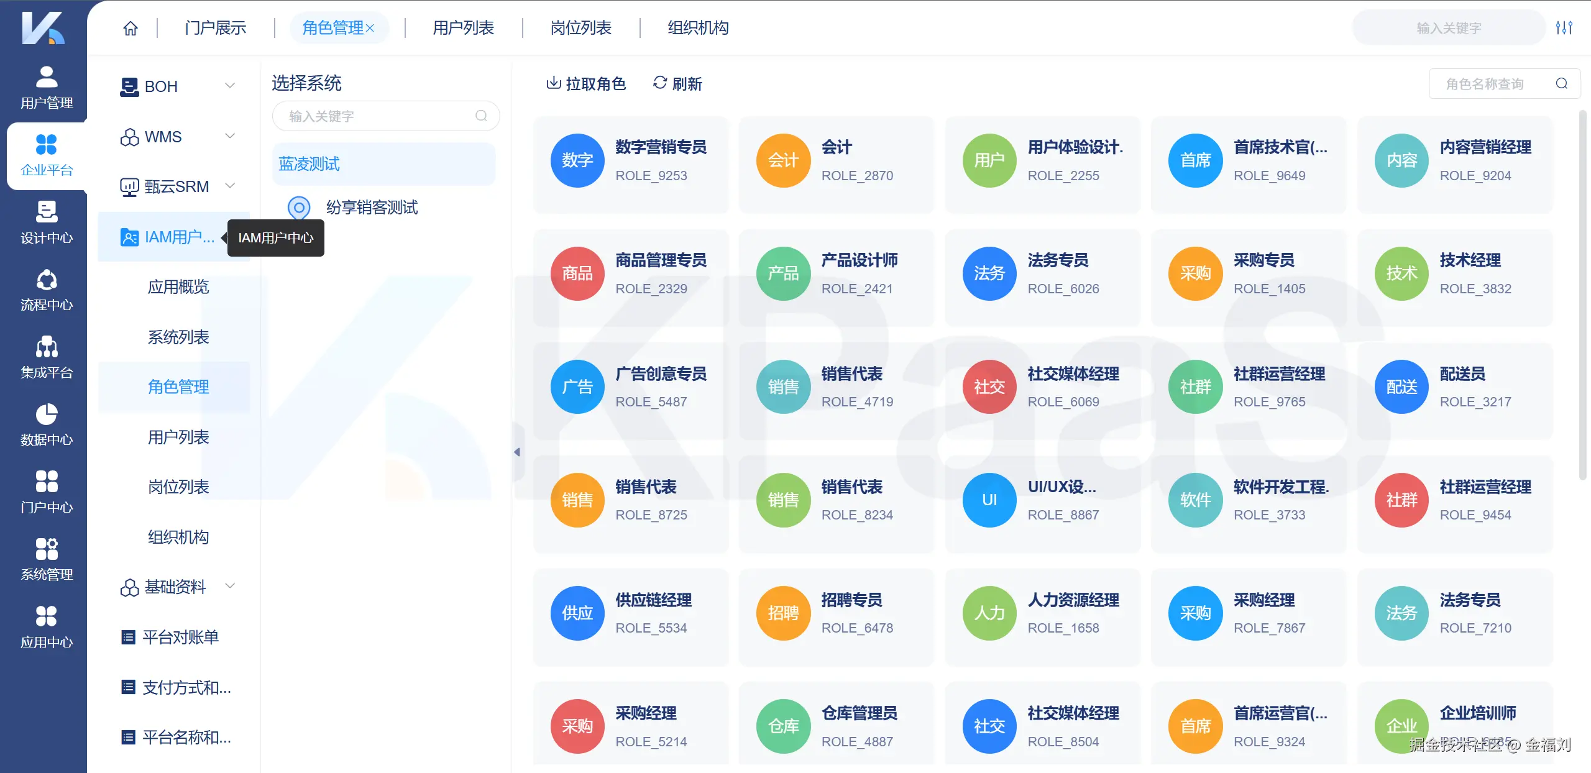Click the magnifier icon in 角色名称查询
The height and width of the screenshot is (773, 1591).
pos(1562,83)
